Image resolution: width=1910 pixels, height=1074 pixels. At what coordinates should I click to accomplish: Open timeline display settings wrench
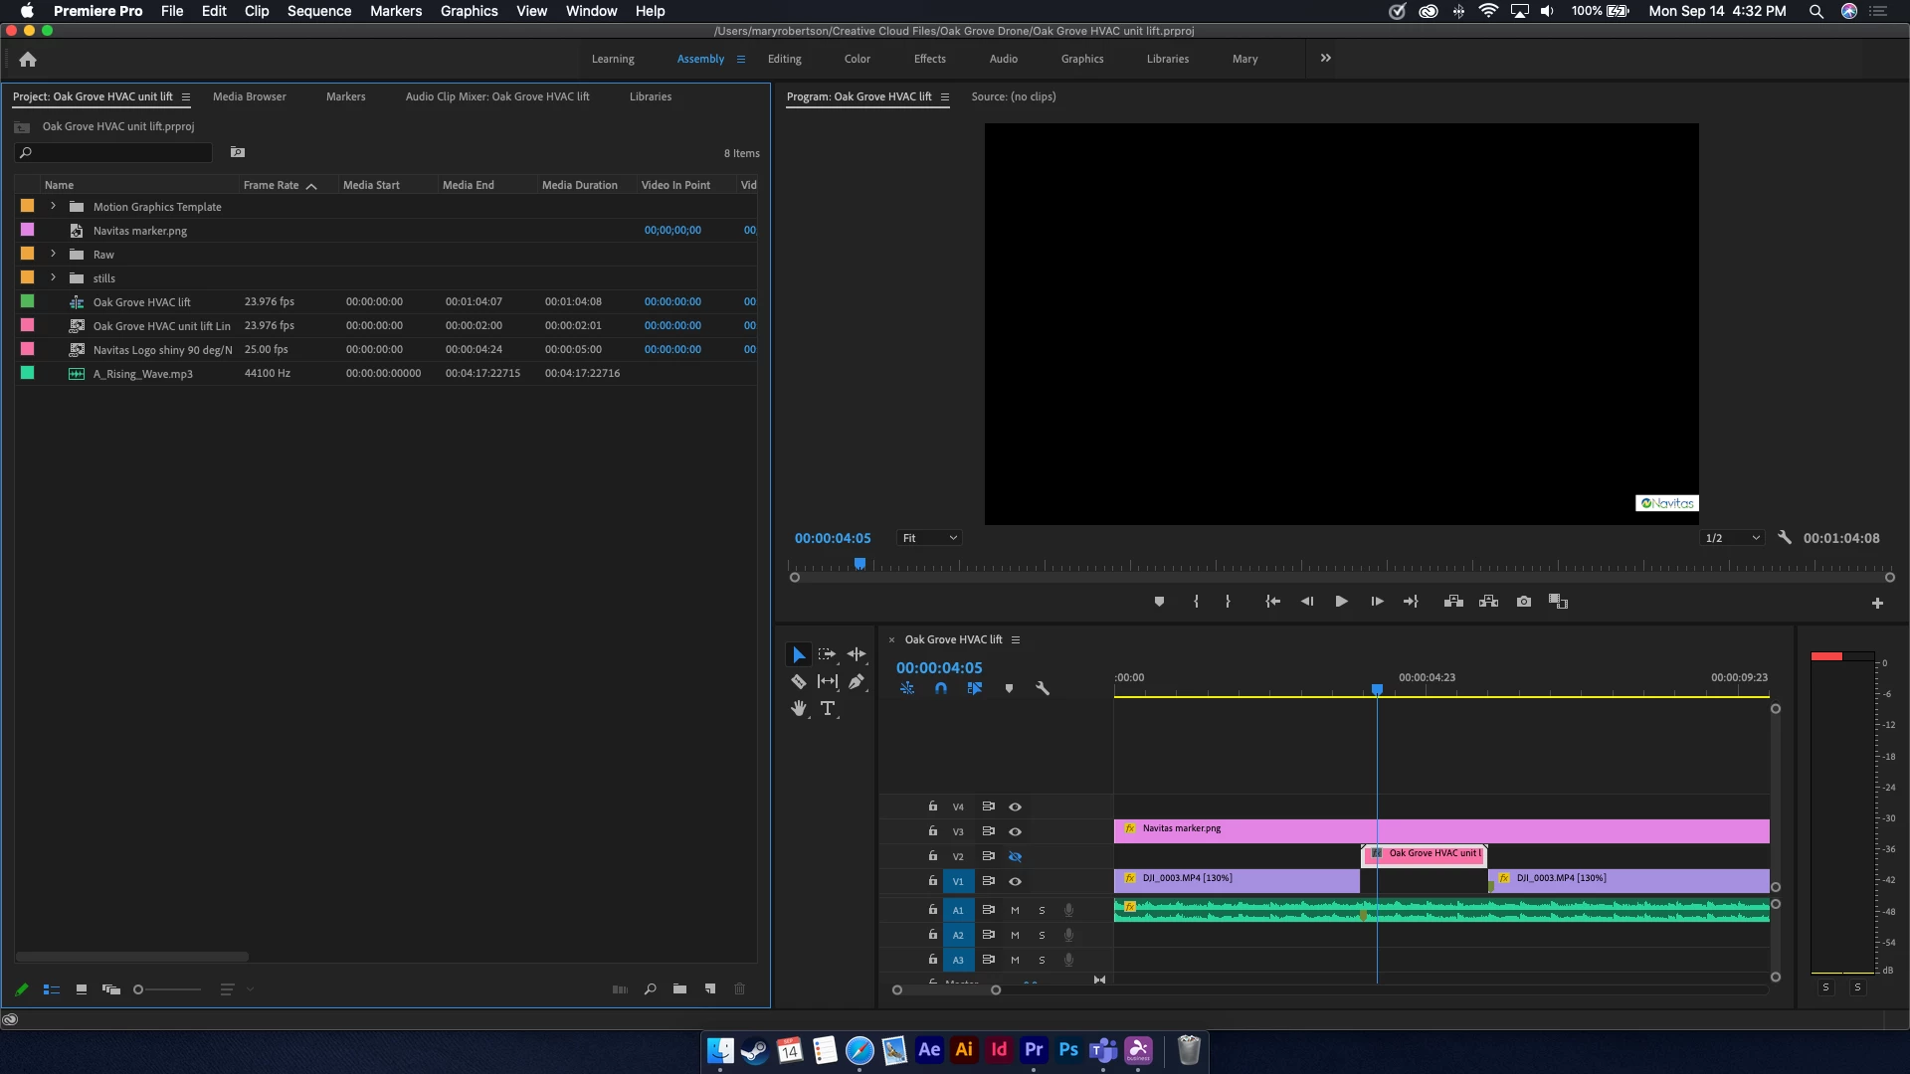(x=1043, y=688)
